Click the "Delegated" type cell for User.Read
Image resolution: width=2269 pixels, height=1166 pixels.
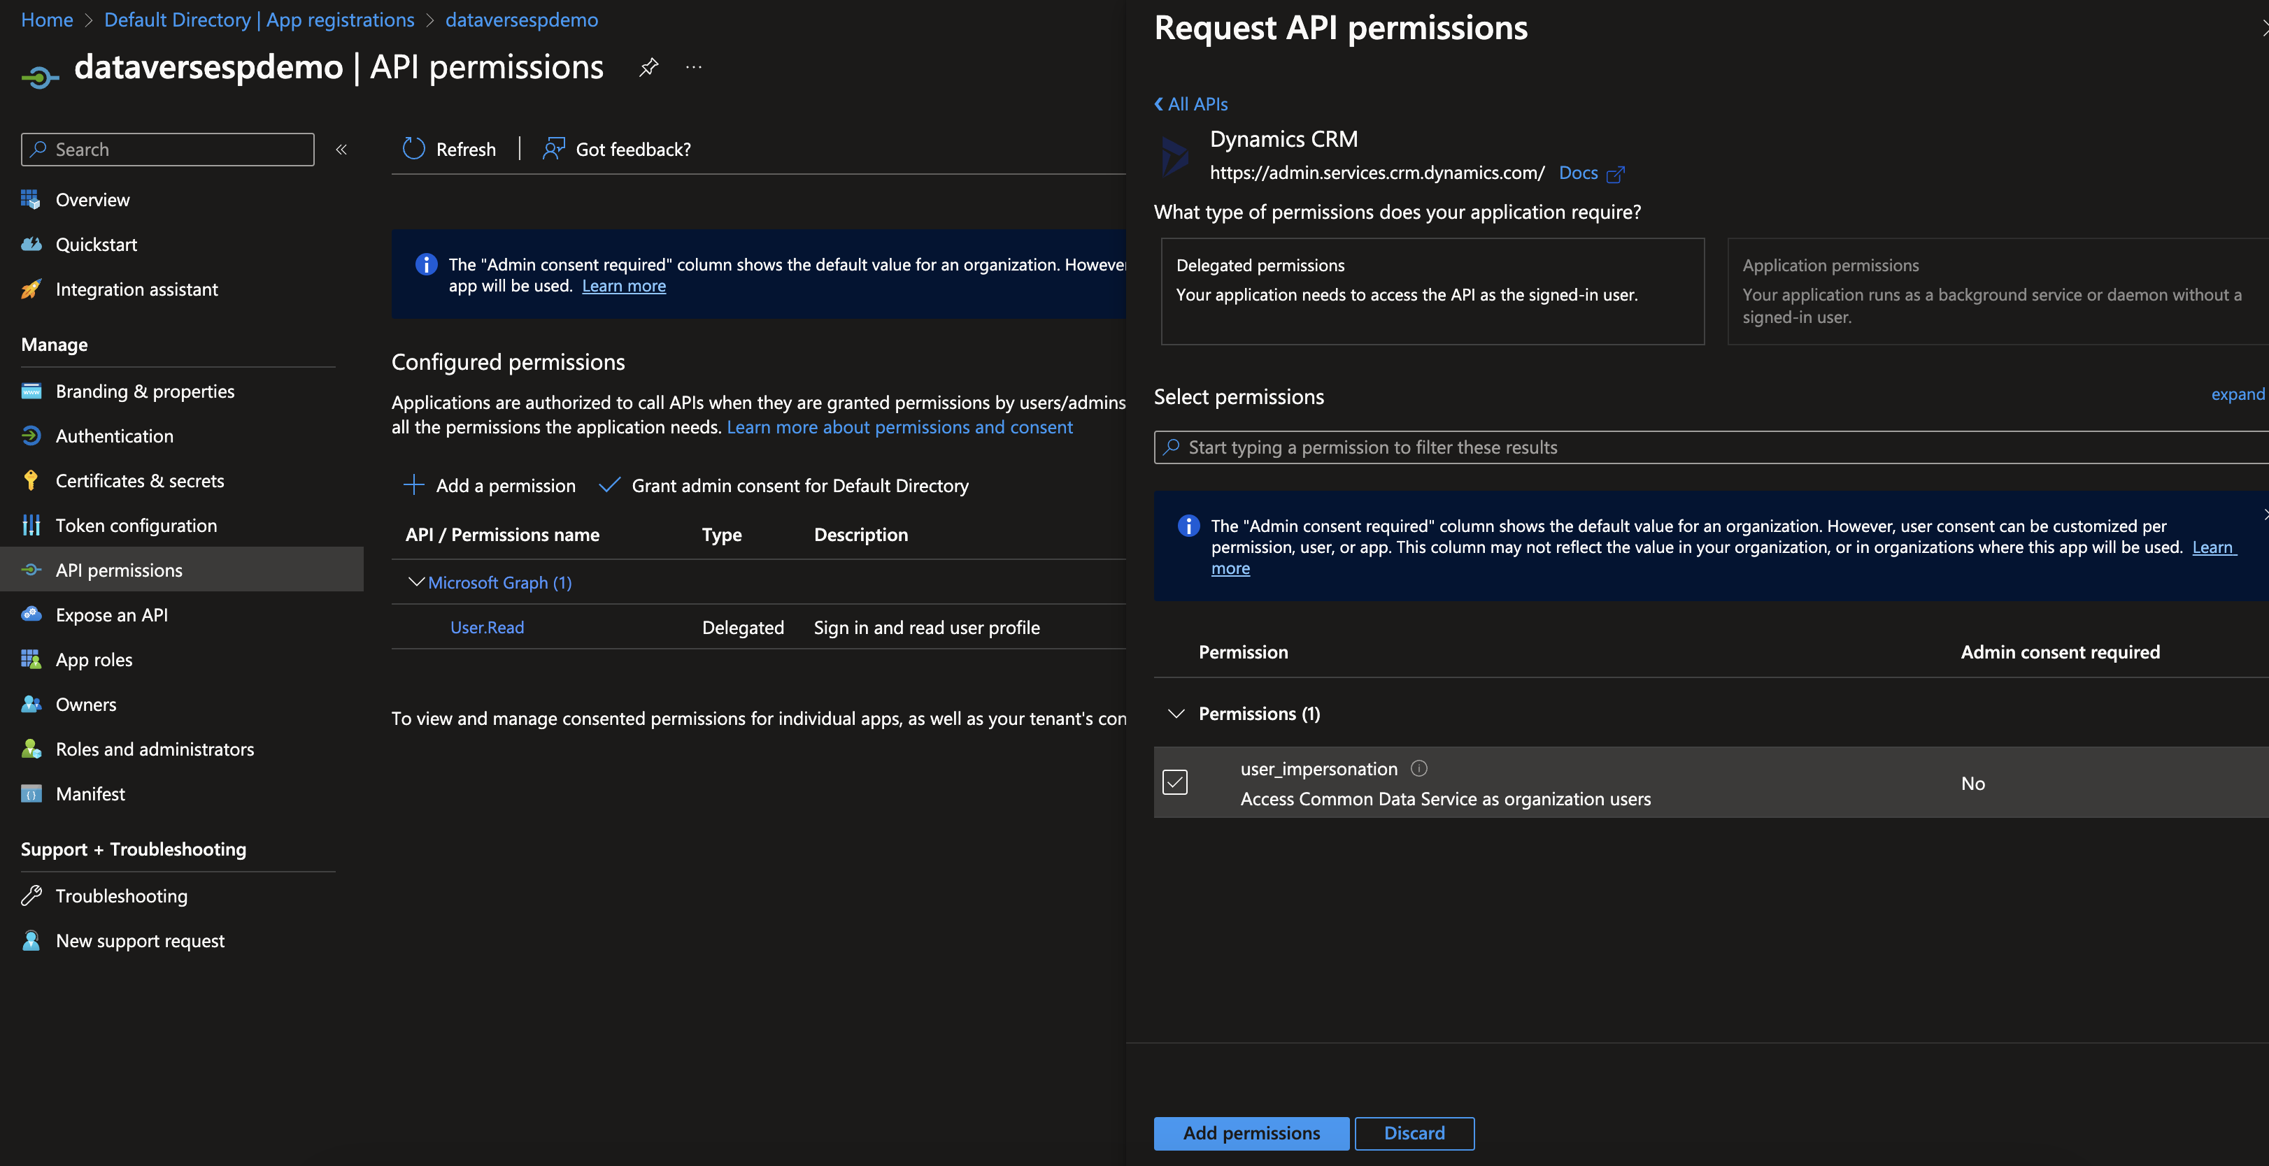tap(743, 628)
